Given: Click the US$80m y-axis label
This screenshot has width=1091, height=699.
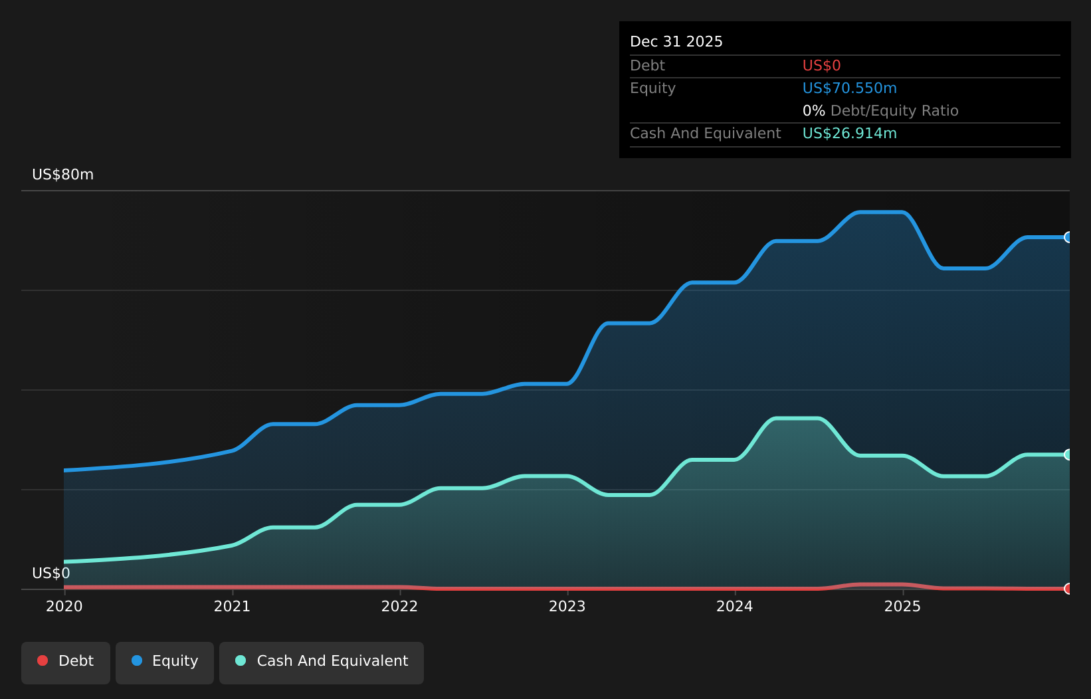Looking at the screenshot, I should pos(63,175).
